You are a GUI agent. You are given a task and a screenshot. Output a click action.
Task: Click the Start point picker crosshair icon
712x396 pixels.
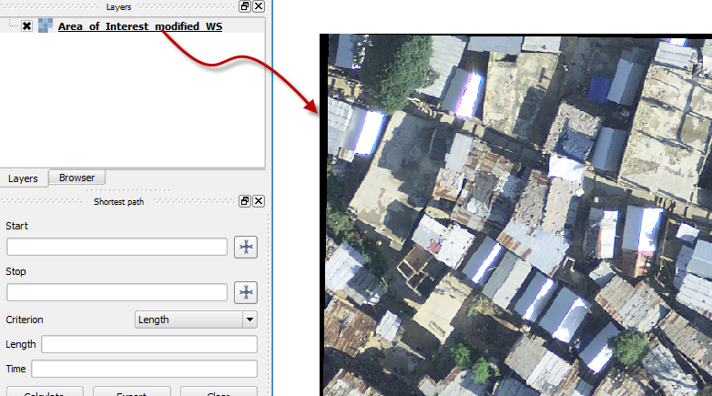coord(246,247)
